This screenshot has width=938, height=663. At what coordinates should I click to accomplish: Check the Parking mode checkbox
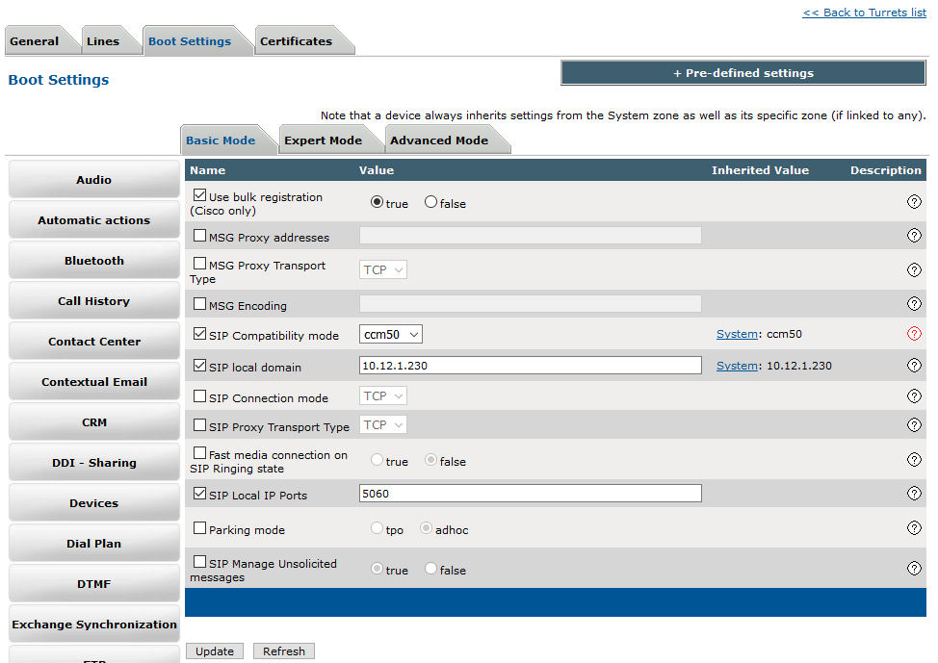pyautogui.click(x=199, y=528)
